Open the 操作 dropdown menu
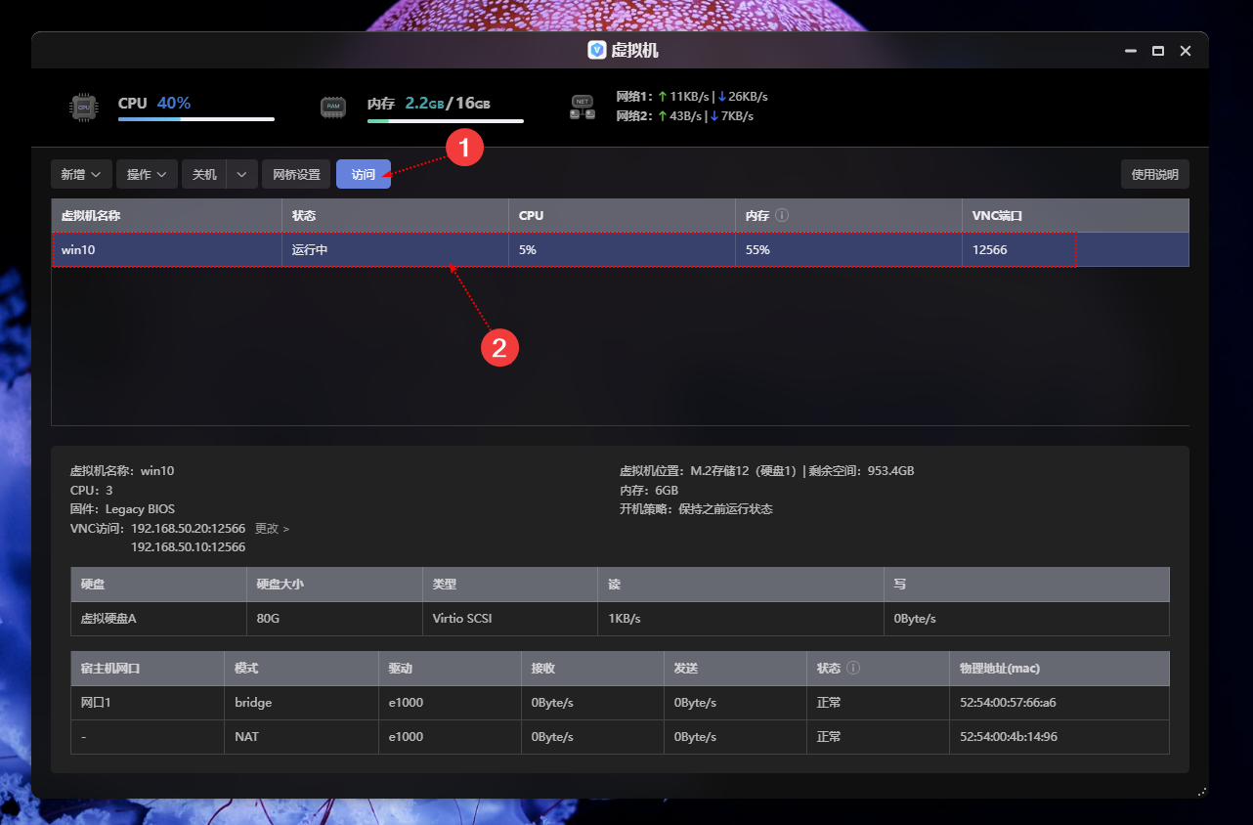Viewport: 1253px width, 825px height. click(x=147, y=174)
